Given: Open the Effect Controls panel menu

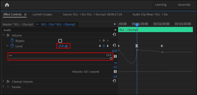Looking at the screenshot, I should pyautogui.click(x=25, y=14).
